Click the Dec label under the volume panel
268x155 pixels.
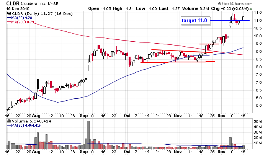pyautogui.click(x=221, y=152)
